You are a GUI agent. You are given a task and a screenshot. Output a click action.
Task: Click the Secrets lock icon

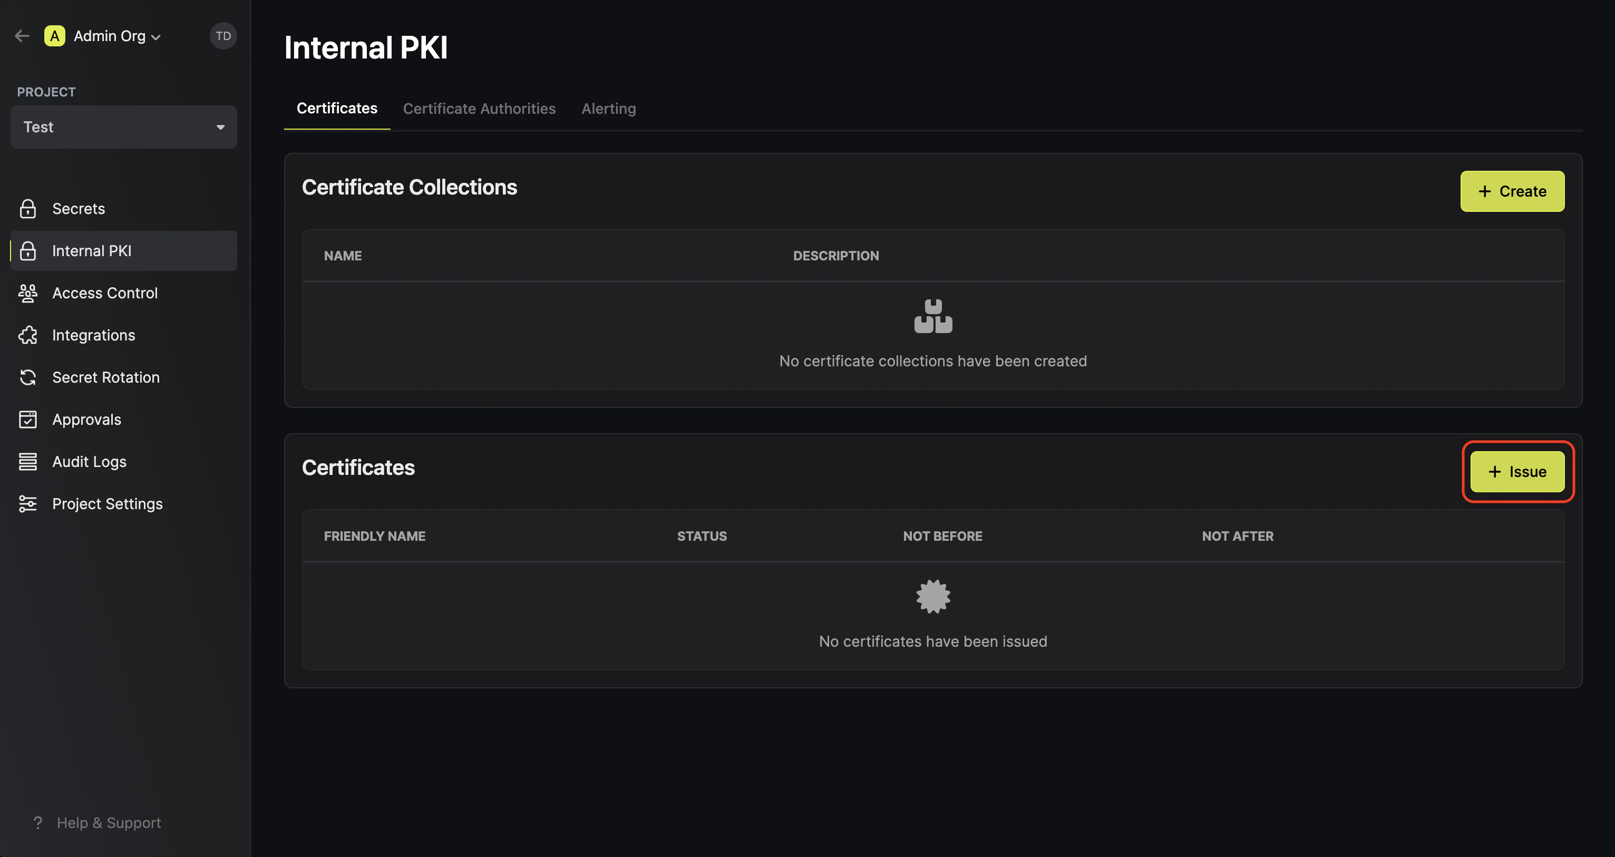point(27,209)
